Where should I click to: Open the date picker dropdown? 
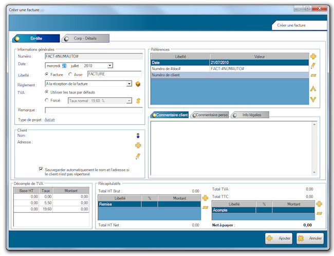pos(110,65)
